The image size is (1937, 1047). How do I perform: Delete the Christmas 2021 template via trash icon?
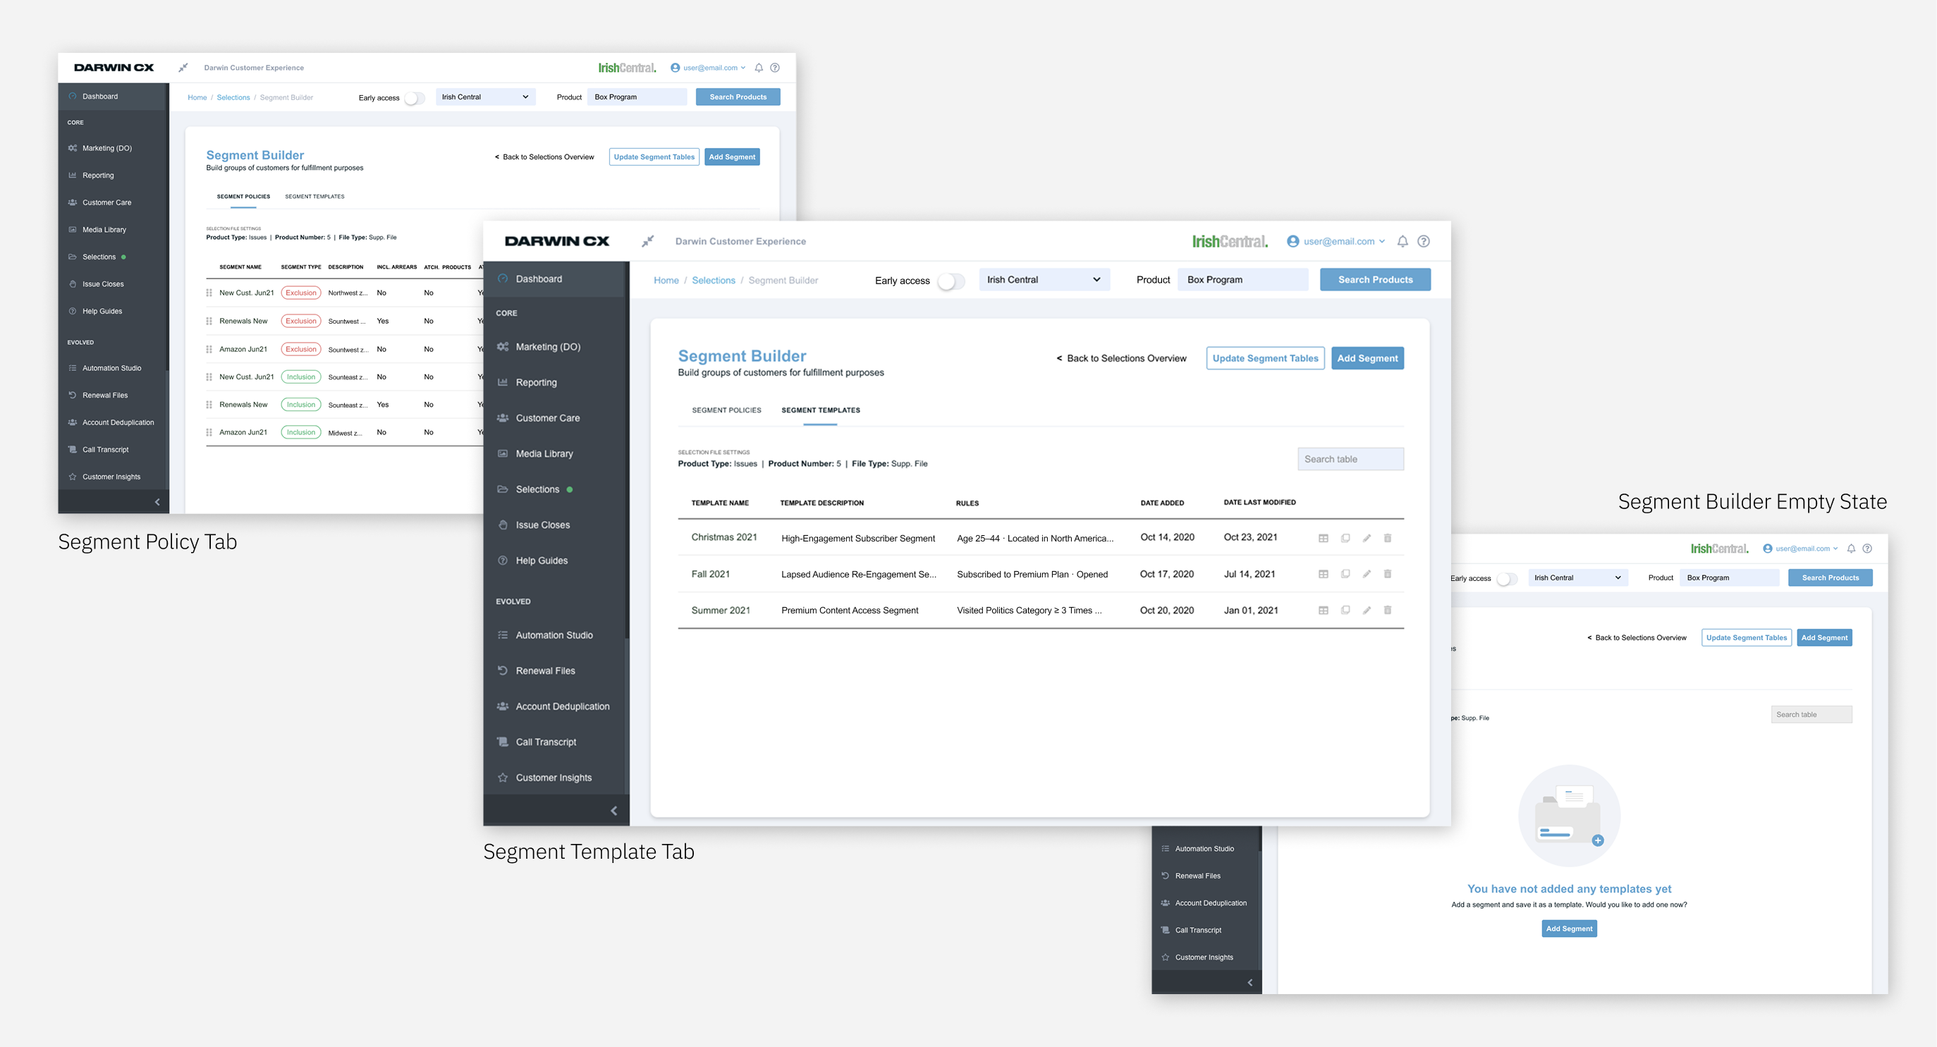pos(1387,538)
